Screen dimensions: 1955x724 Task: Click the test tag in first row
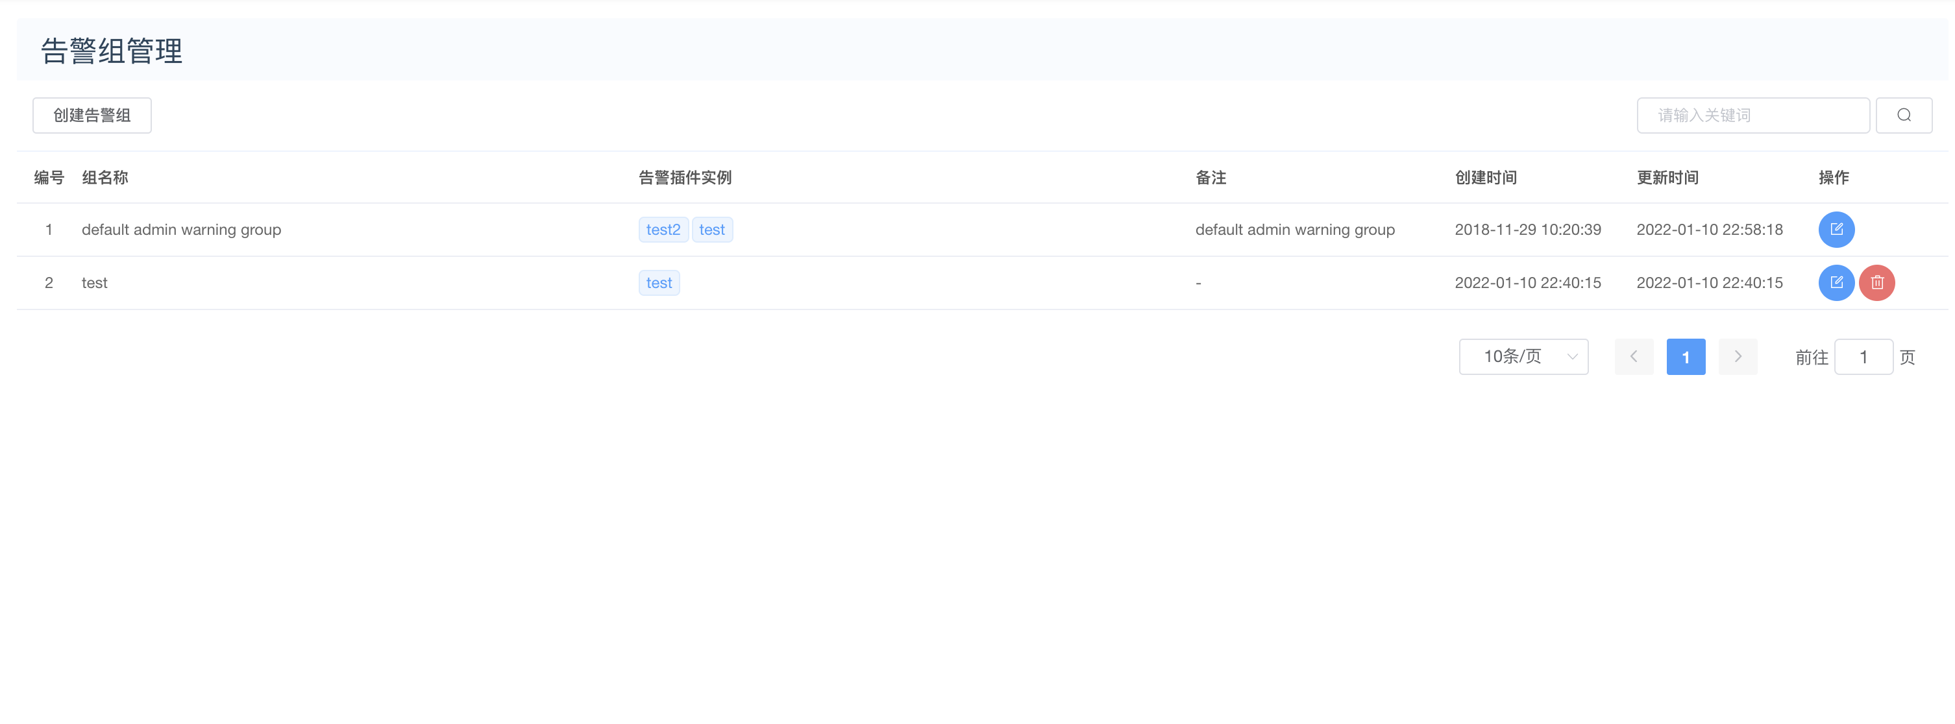pos(712,229)
